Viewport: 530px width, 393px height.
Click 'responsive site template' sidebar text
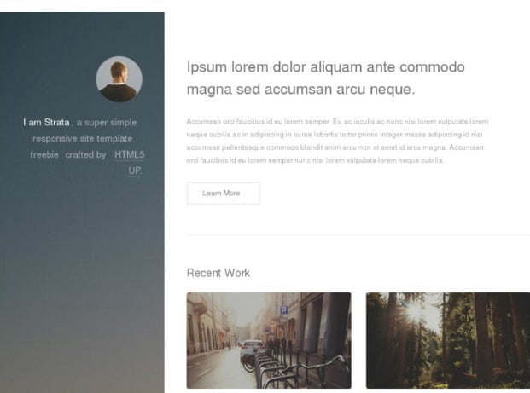tap(83, 139)
